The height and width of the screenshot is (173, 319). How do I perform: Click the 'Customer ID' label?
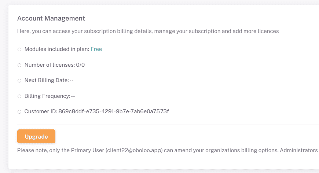(40, 111)
